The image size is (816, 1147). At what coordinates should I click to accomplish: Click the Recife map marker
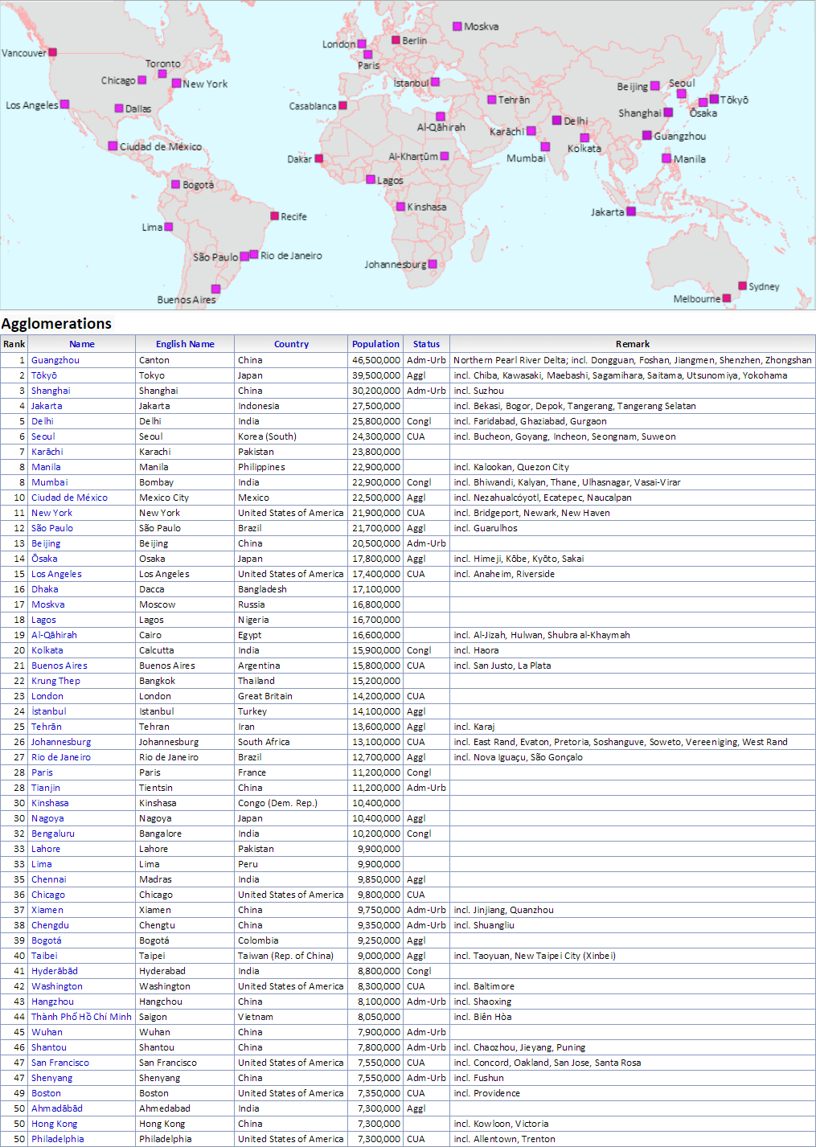click(x=275, y=216)
